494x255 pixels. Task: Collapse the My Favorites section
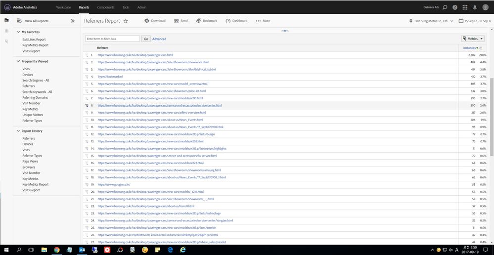tap(18, 32)
